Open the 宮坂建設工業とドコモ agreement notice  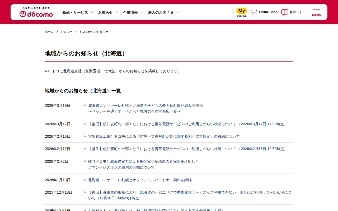(164, 136)
